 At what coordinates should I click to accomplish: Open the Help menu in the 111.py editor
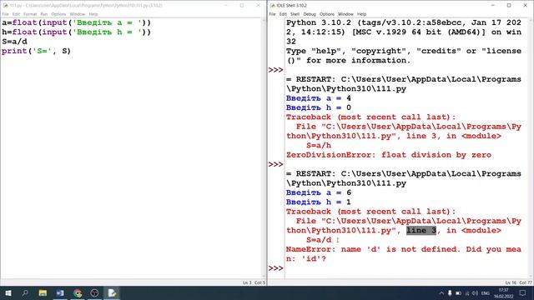click(x=93, y=14)
